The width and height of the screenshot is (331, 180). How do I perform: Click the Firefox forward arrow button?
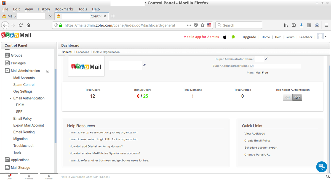[13, 25]
